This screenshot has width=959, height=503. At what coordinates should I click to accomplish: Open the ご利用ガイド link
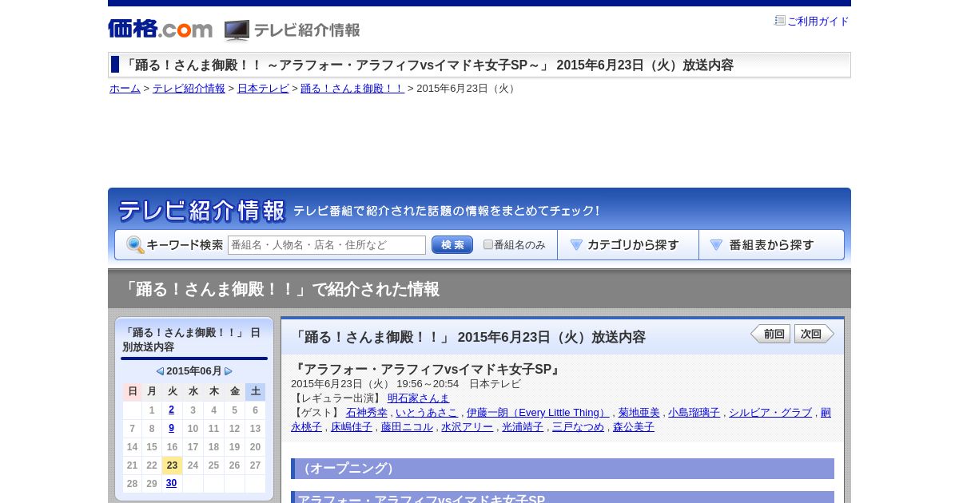coord(818,22)
